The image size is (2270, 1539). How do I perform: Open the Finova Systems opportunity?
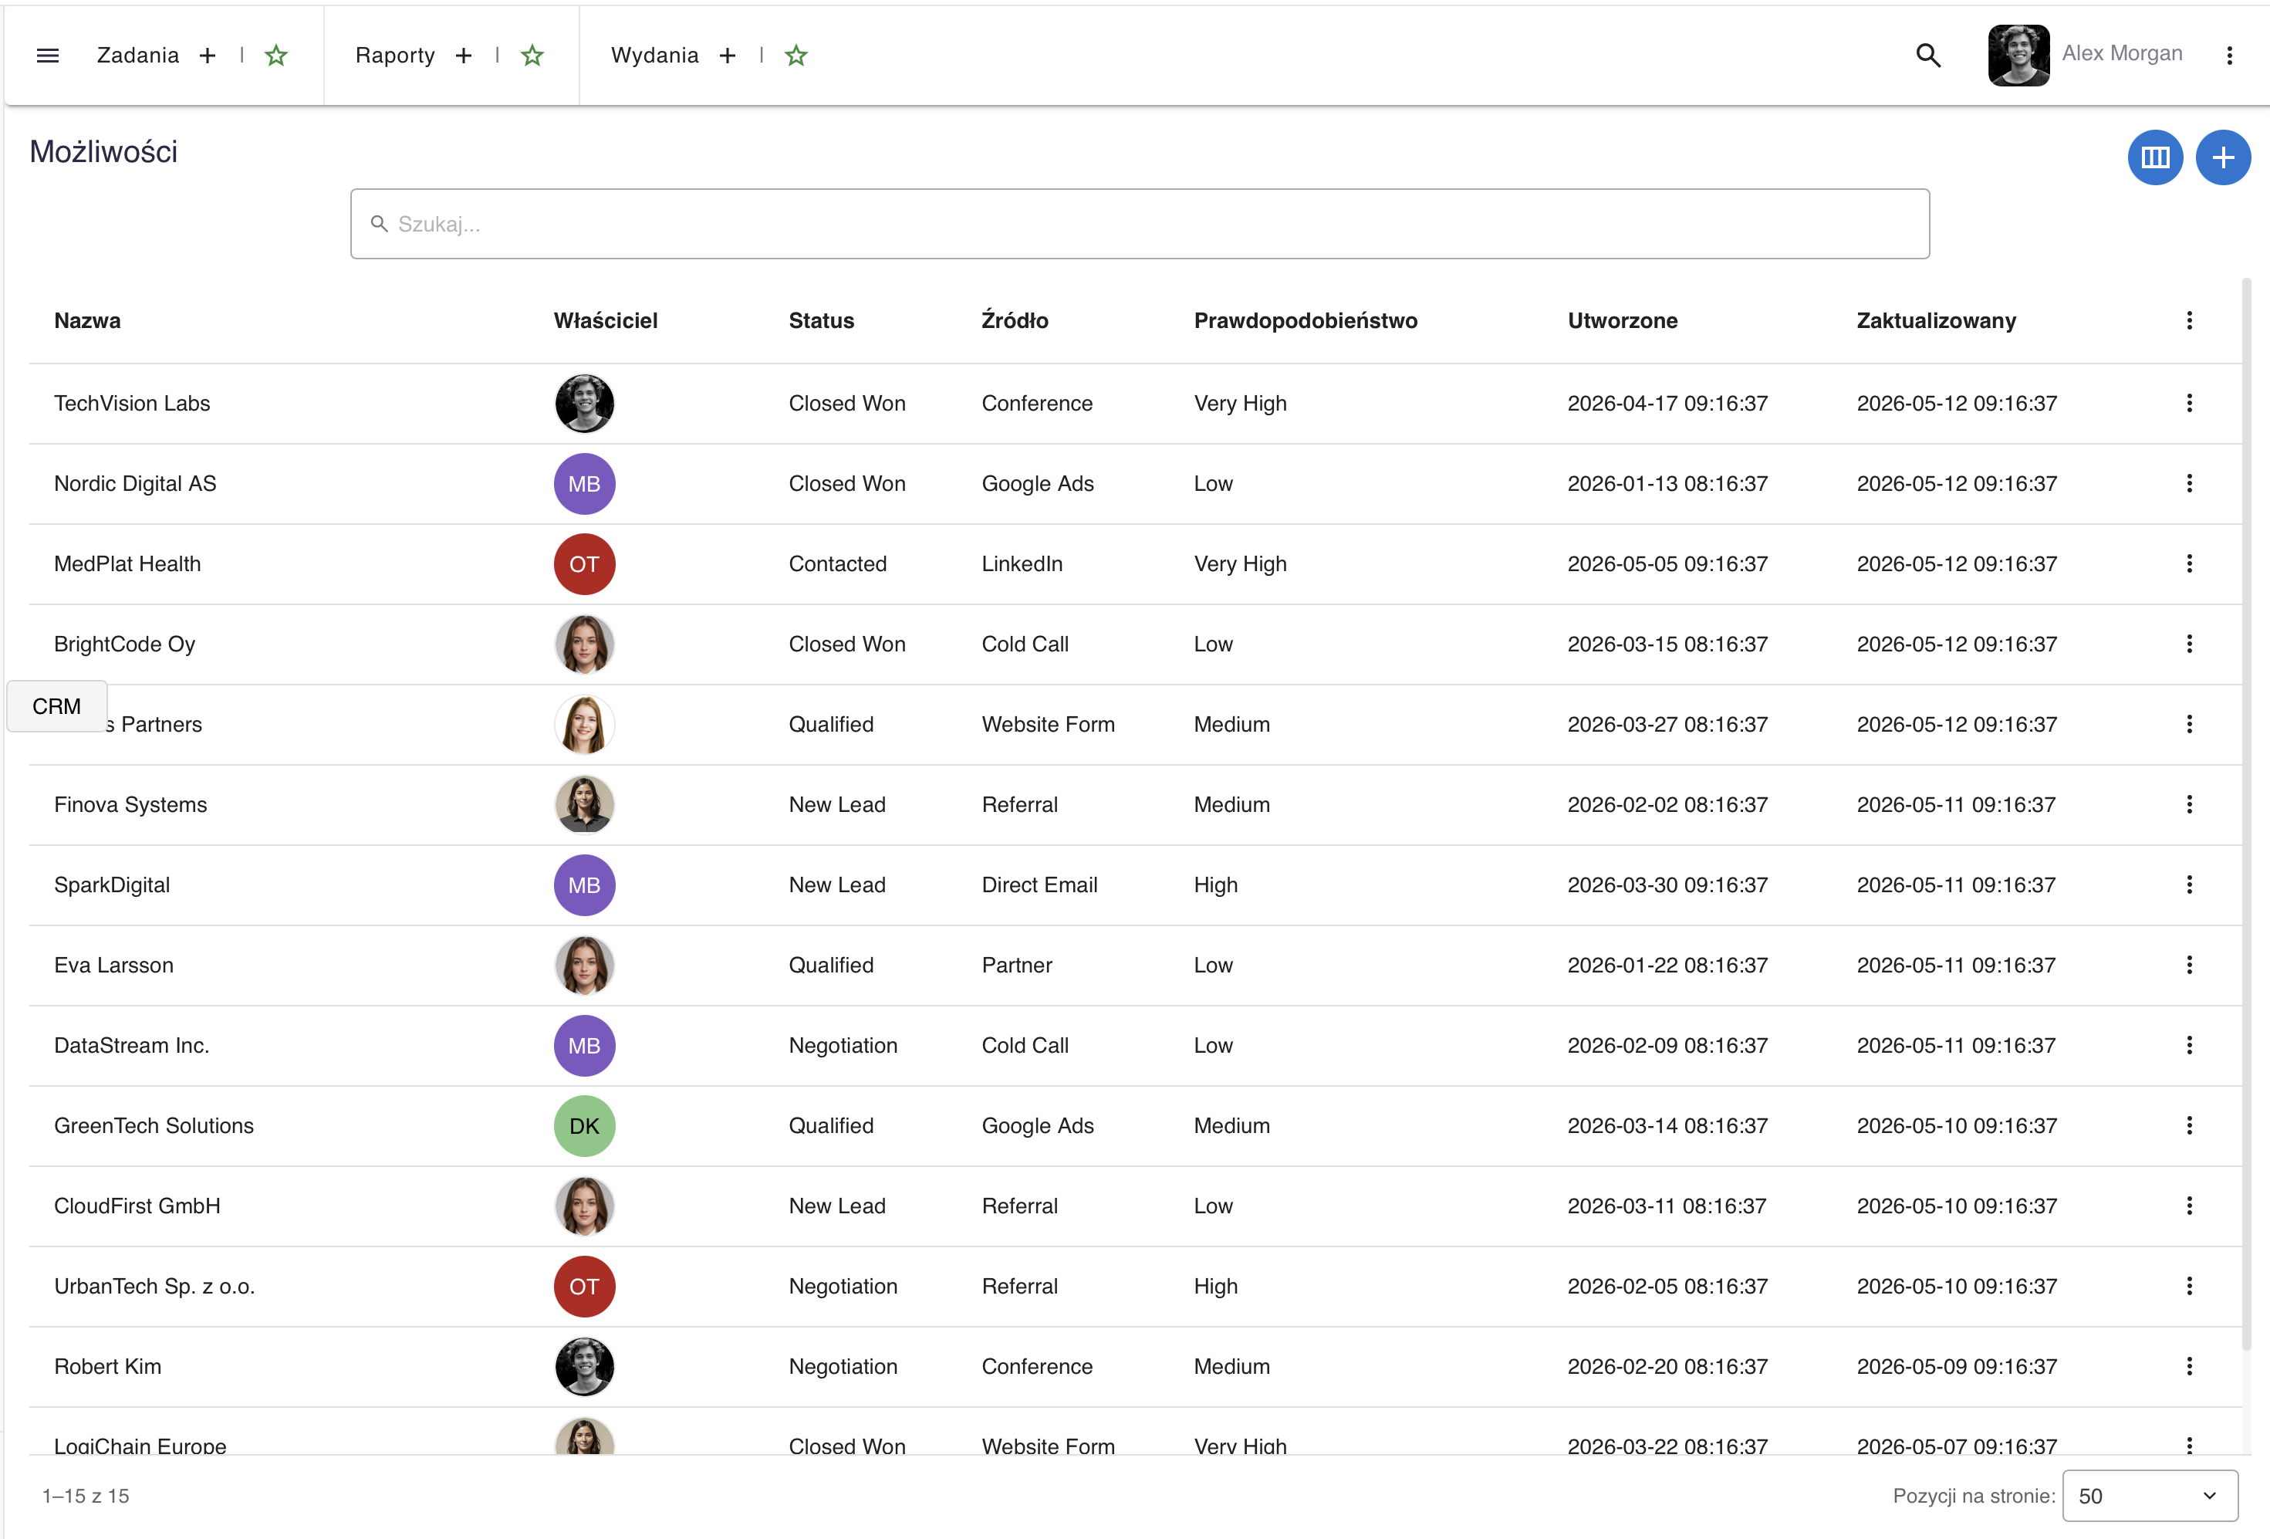[130, 804]
